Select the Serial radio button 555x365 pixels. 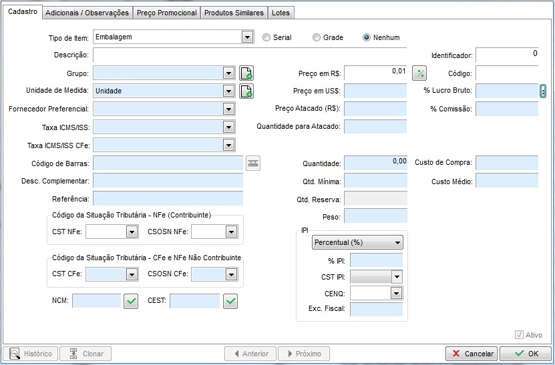pyautogui.click(x=267, y=38)
